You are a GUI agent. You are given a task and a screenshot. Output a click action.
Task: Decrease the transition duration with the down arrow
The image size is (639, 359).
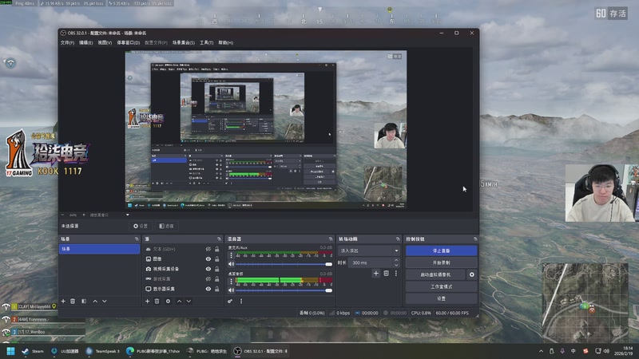(396, 265)
